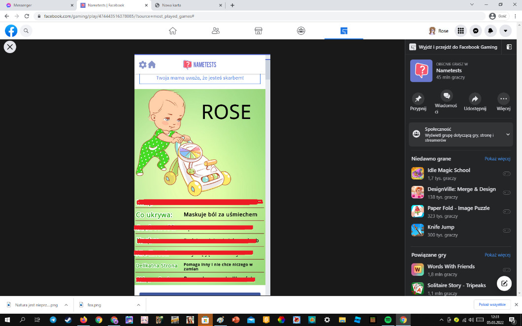This screenshot has height=326, width=522.
Task: Click the Nametests settings gear icon
Action: [143, 65]
